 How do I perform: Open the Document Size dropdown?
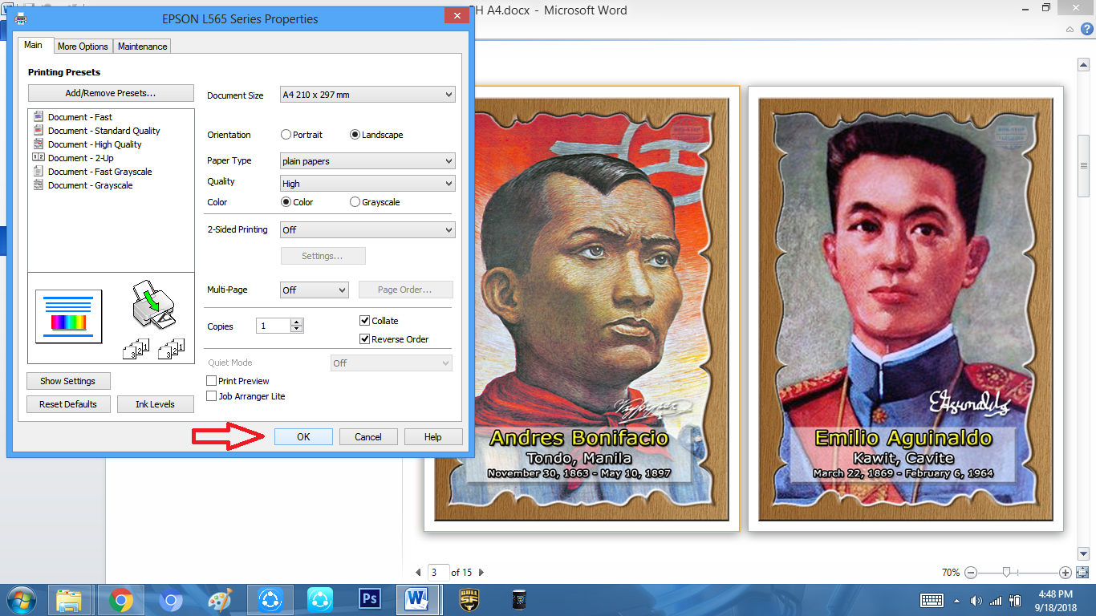pyautogui.click(x=367, y=95)
